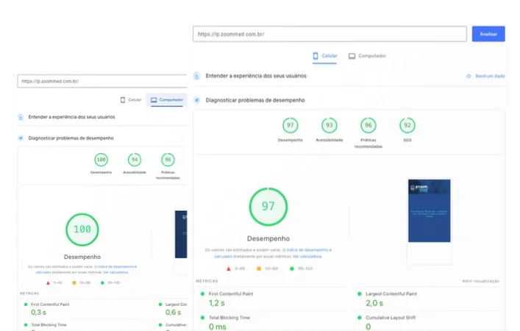520x331 pixels.
Task: Click the Abrir visualização link
Action: 480,281
